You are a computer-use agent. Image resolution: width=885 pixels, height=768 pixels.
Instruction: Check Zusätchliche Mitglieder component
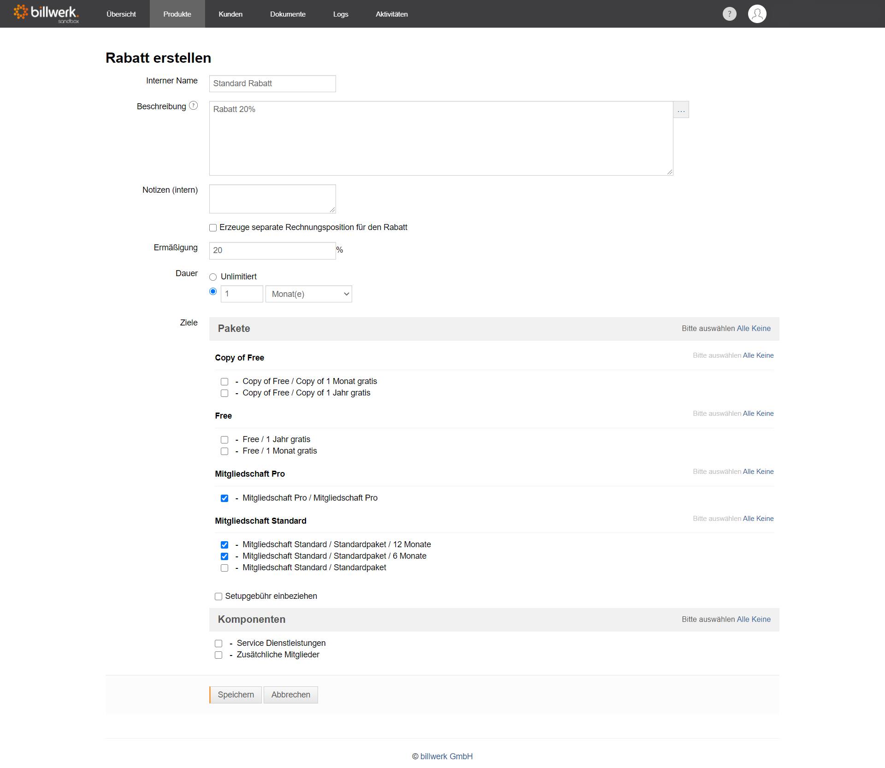coord(218,655)
